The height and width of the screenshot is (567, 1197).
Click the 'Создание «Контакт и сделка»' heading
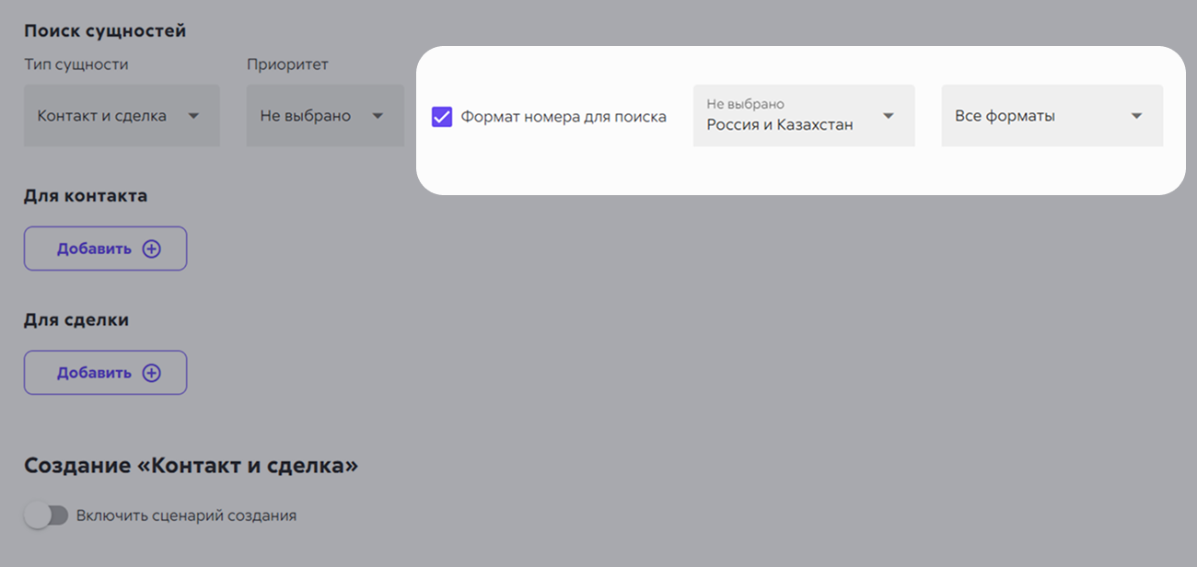(191, 466)
